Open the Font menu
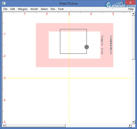Viewport: 137px width, 129px height. (x=61, y=9)
